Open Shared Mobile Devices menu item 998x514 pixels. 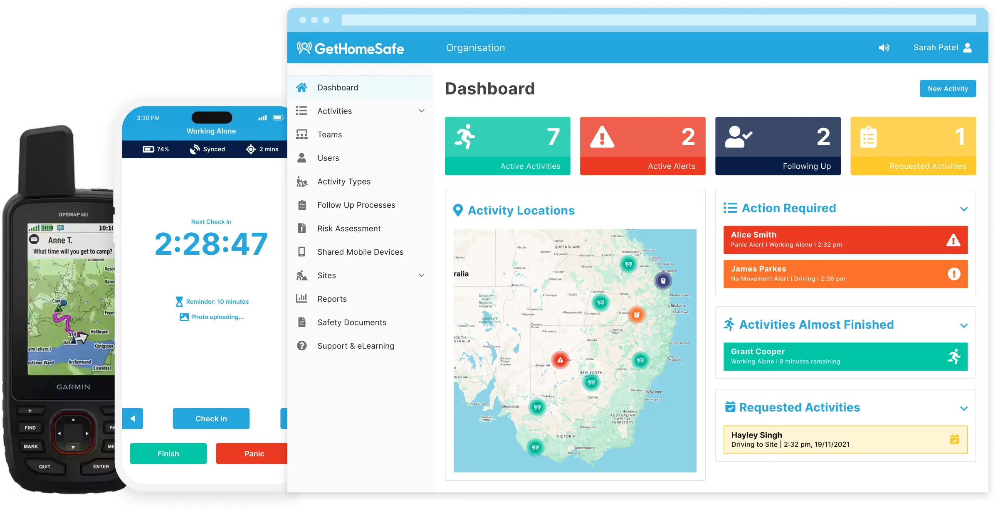[360, 252]
